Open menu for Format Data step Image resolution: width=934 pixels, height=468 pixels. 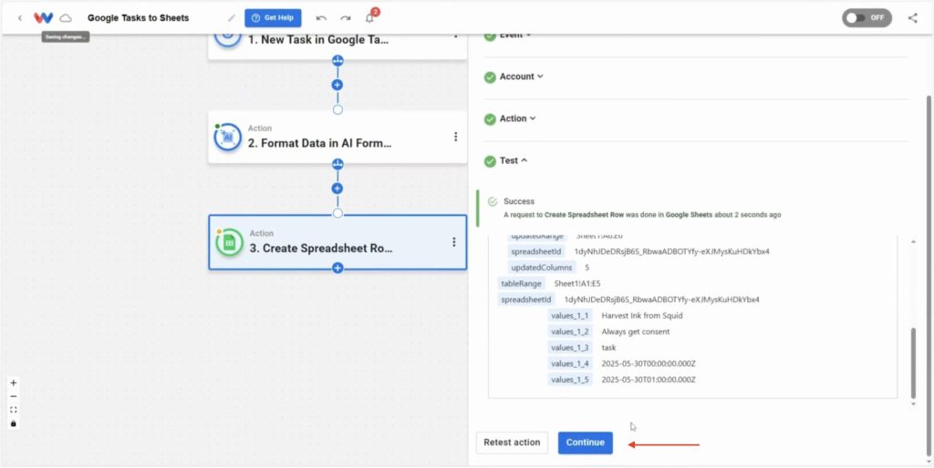tap(456, 137)
